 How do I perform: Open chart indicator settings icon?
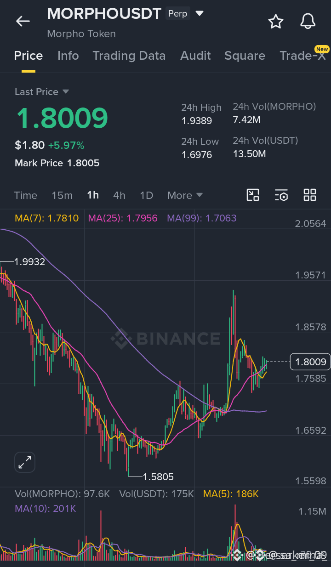coord(281,195)
